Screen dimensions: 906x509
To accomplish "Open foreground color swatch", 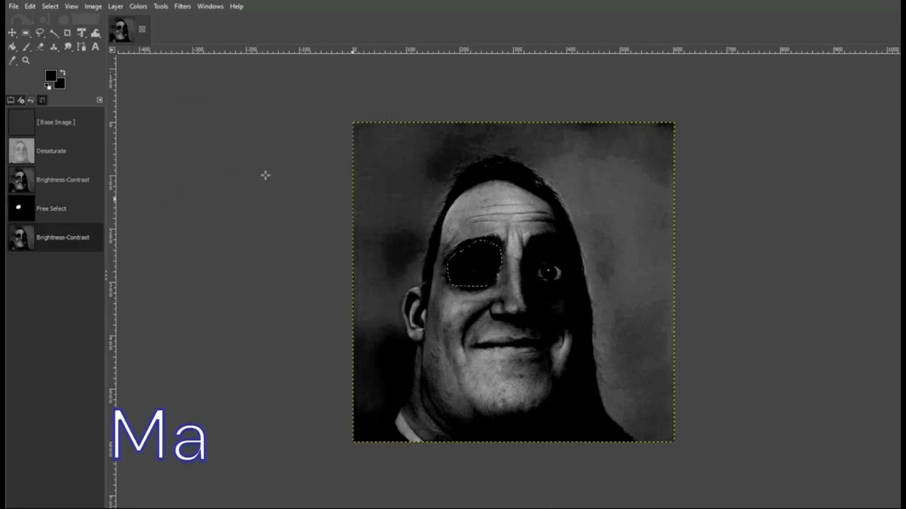I will pos(50,76).
